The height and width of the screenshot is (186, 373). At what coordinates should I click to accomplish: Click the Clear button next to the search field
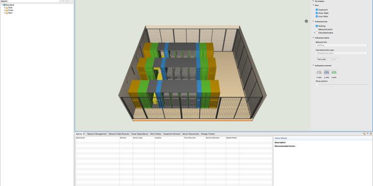coord(66,1)
